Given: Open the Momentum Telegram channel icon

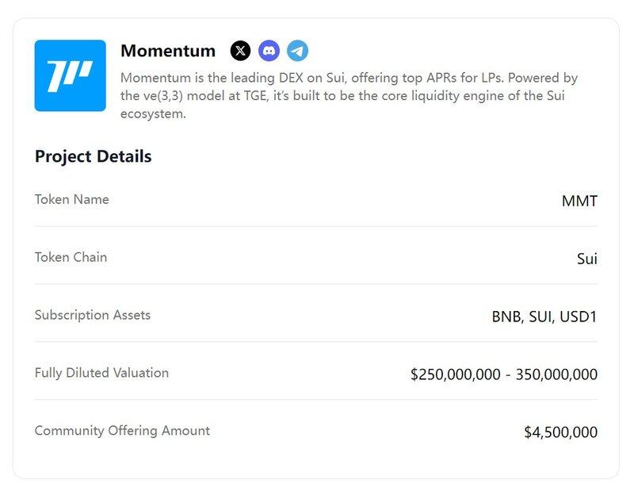Looking at the screenshot, I should (297, 51).
